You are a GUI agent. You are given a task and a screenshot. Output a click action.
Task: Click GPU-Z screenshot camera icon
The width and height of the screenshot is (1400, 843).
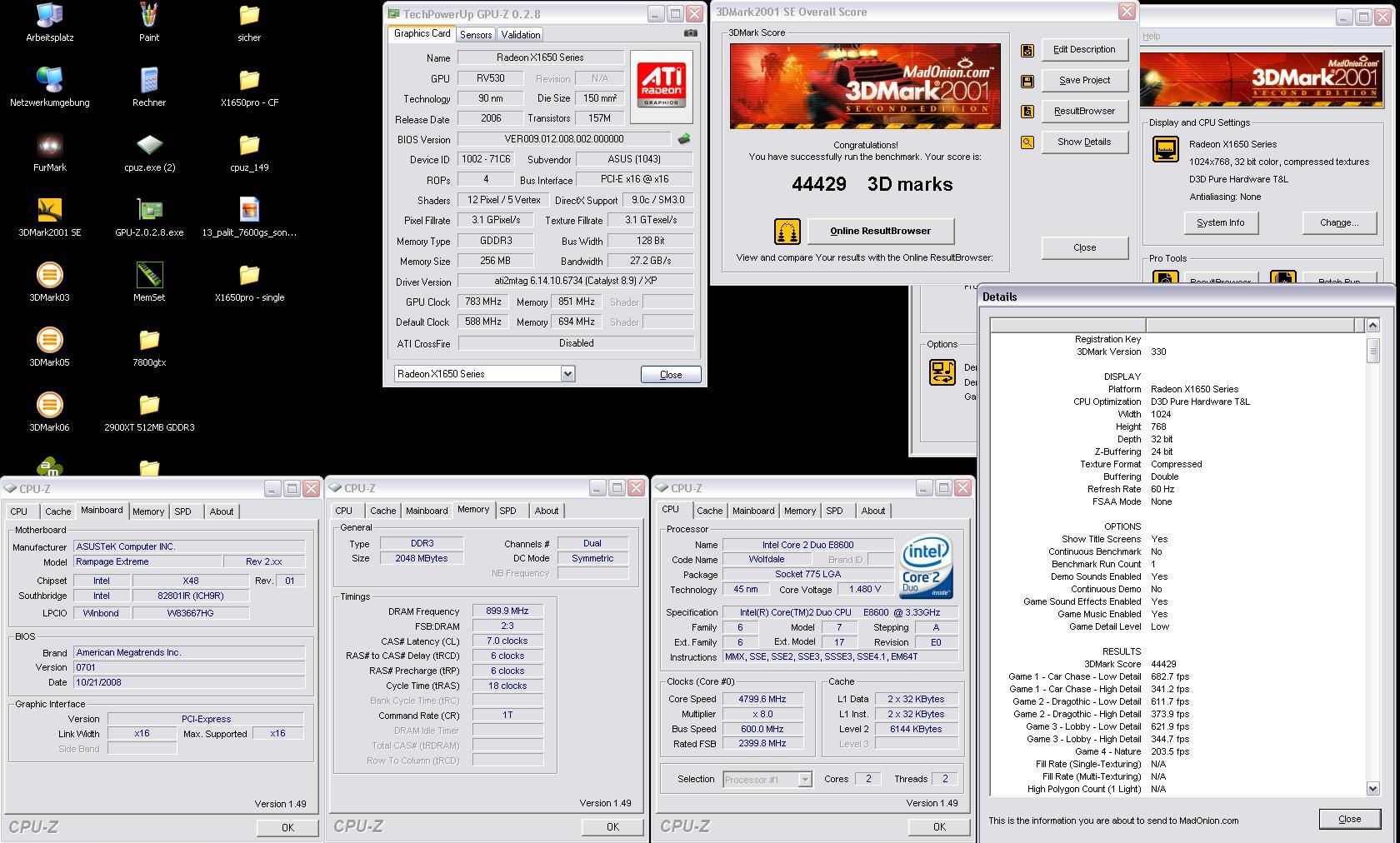(x=690, y=33)
